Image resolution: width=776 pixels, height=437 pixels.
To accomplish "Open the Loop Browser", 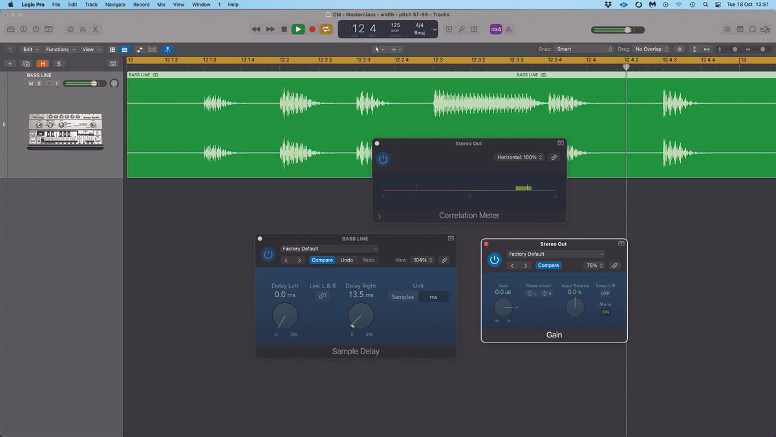I will click(752, 29).
